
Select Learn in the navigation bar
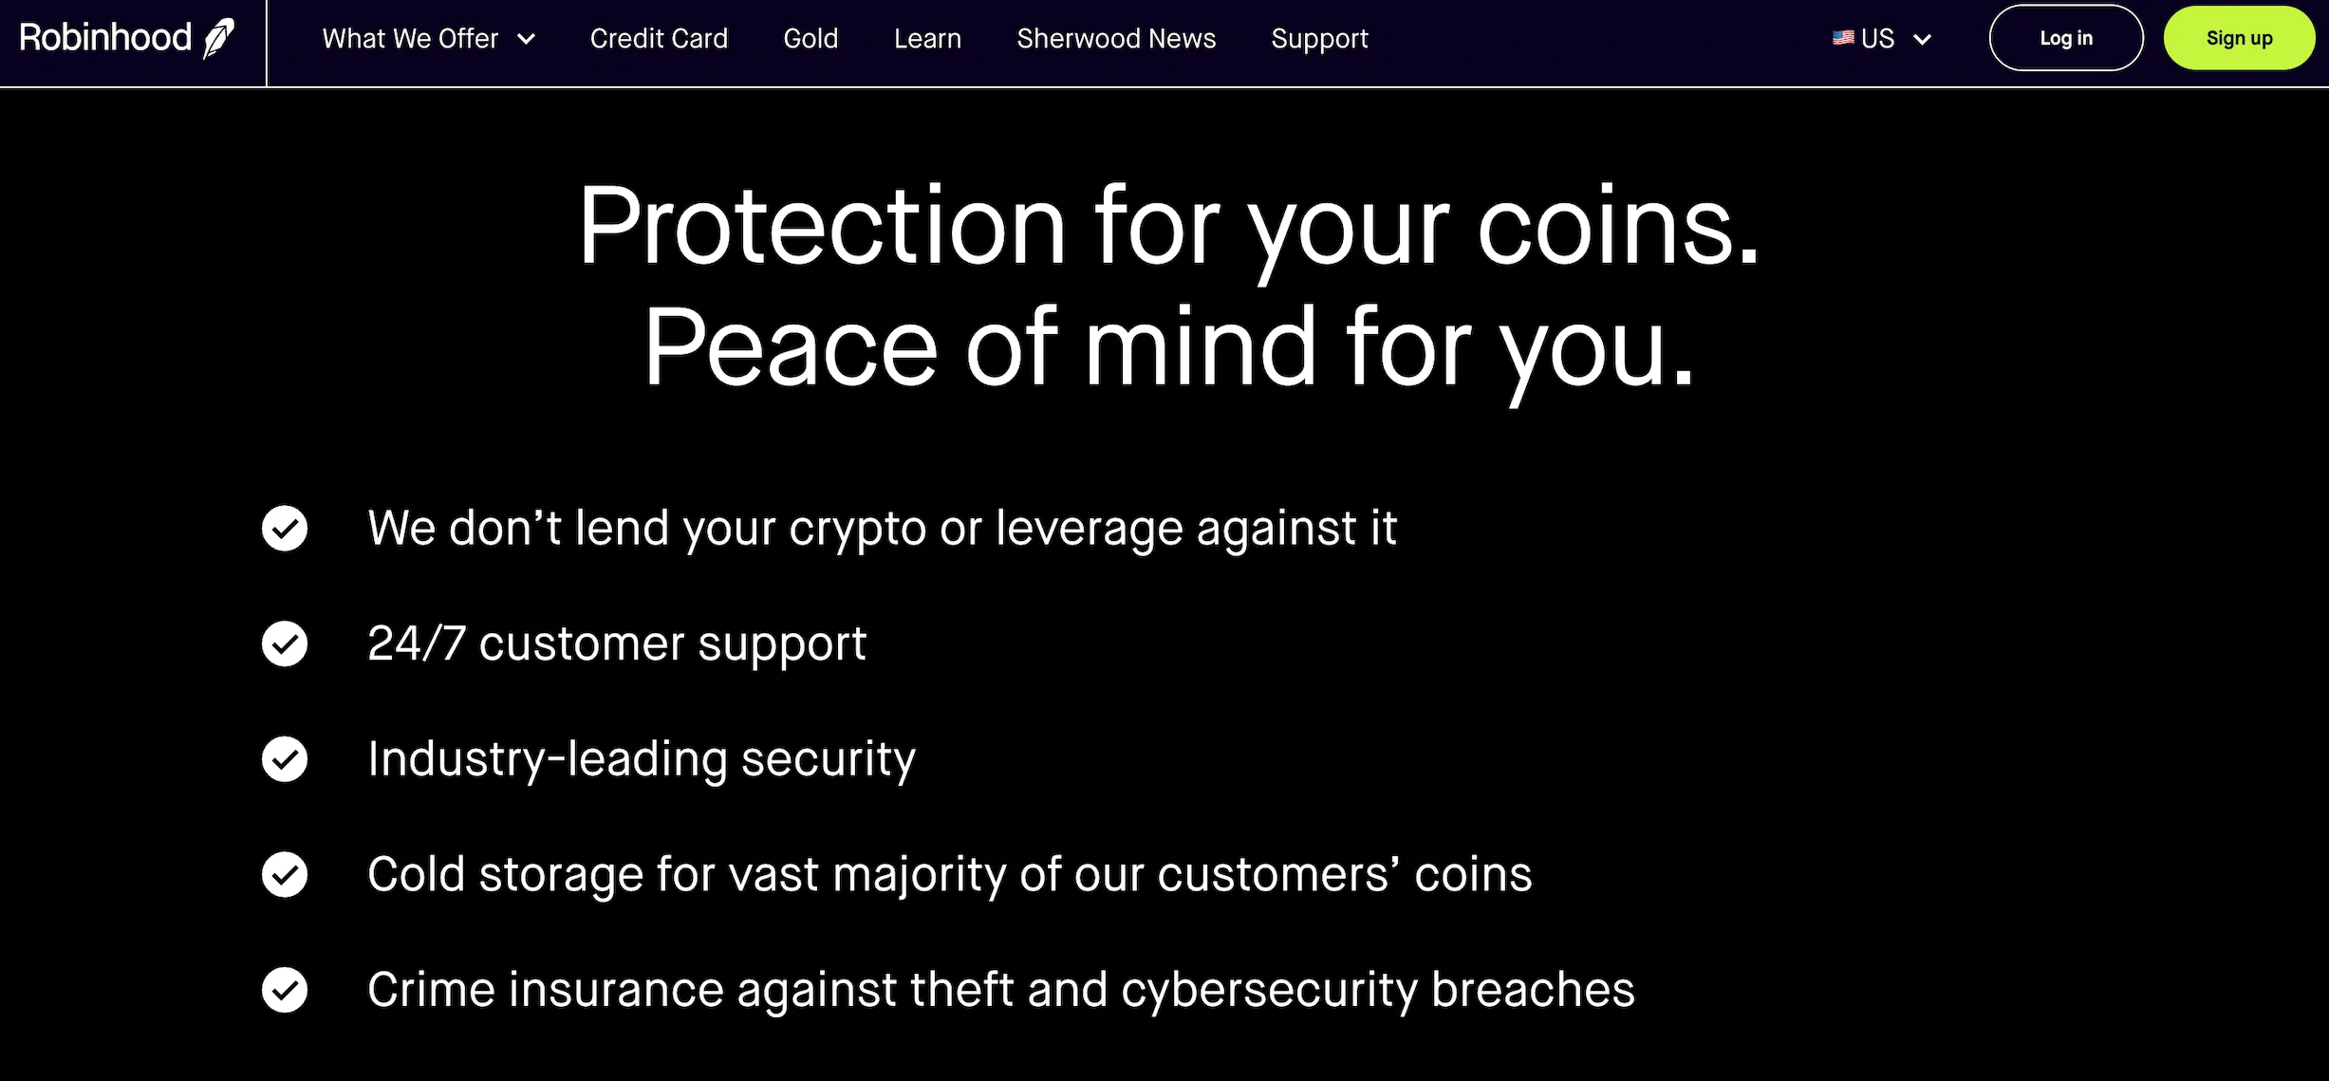click(x=927, y=39)
